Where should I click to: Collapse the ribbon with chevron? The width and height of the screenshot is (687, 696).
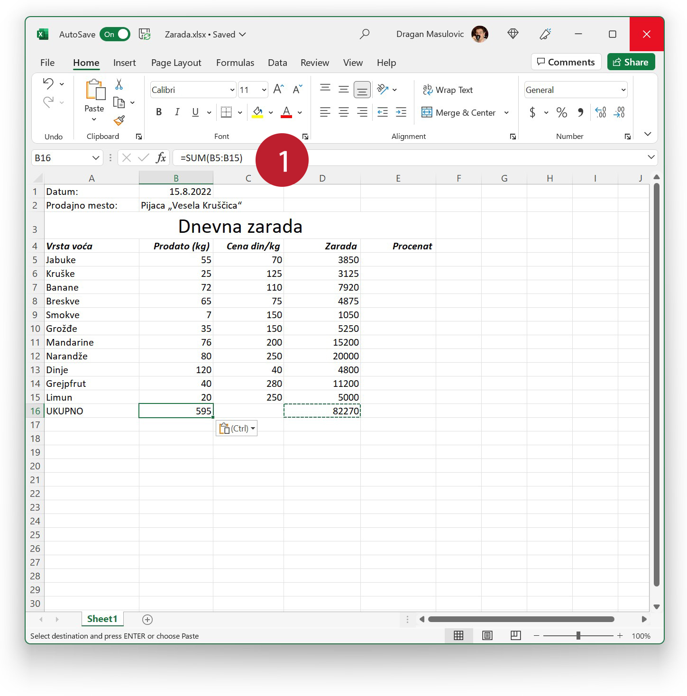pos(648,134)
